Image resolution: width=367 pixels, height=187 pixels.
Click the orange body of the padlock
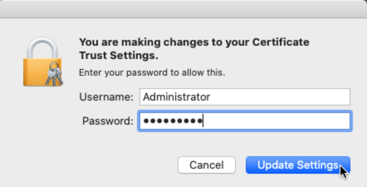(x=35, y=72)
